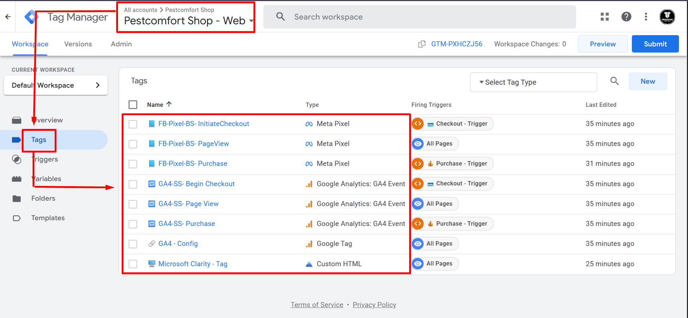
Task: Click the Last Edited column header
Action: tap(601, 105)
